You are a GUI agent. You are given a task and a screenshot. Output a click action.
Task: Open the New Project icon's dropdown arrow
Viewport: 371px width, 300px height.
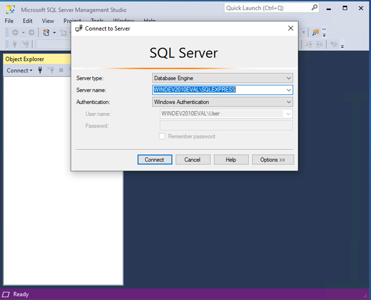[x=54, y=32]
